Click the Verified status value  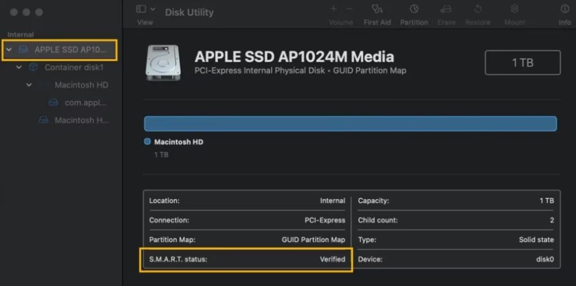333,259
